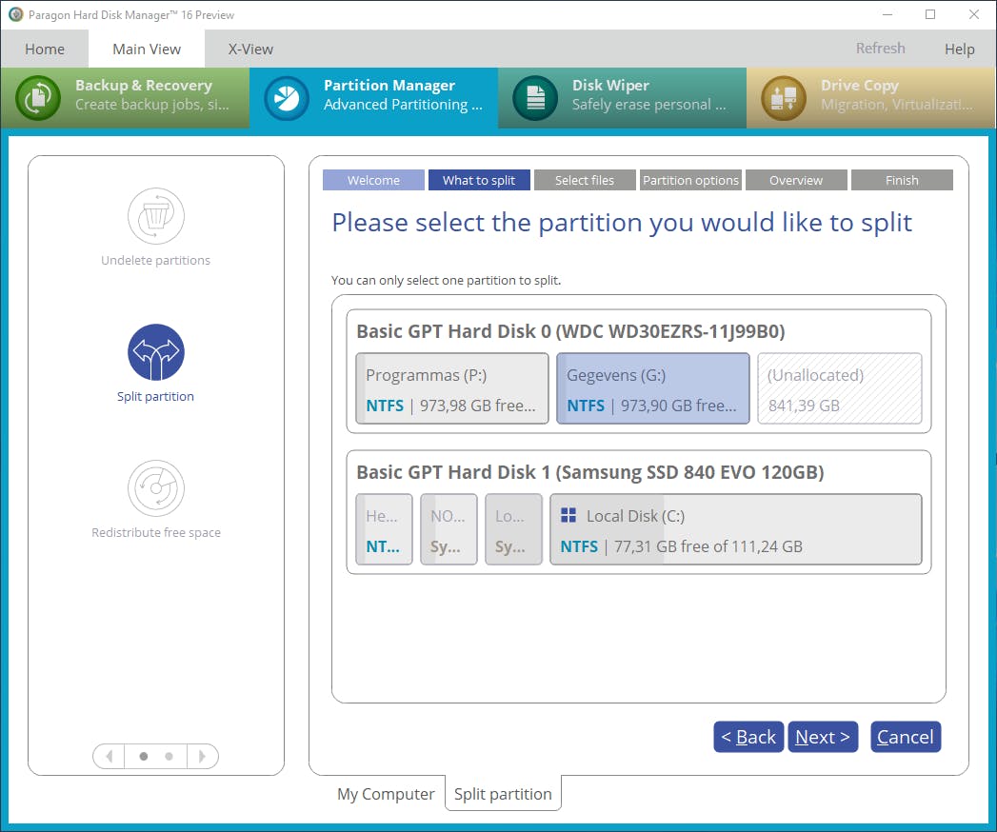Click the second page dot in the sidebar pager
The width and height of the screenshot is (997, 832).
169,757
